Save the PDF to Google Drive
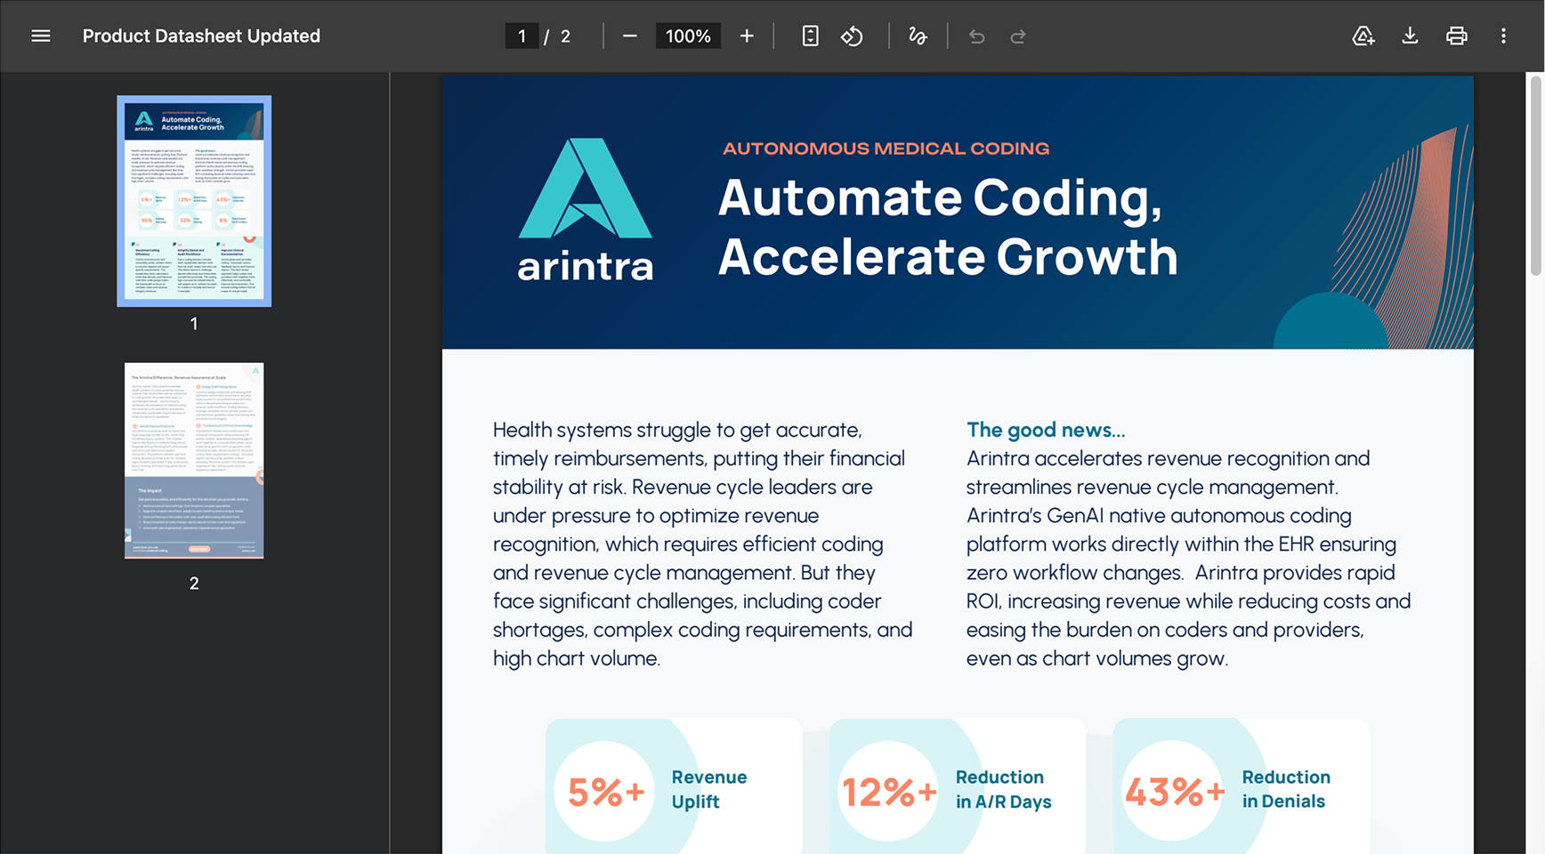This screenshot has width=1545, height=854. 1363,36
